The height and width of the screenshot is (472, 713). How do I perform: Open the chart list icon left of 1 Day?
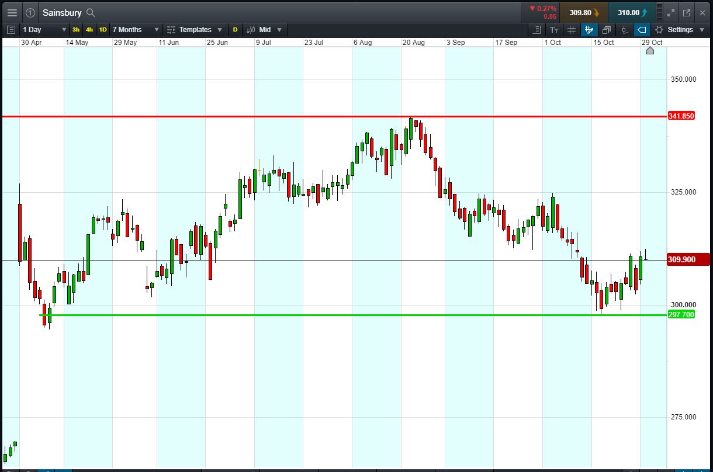11,30
